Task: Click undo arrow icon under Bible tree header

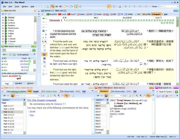Action: (5, 14)
